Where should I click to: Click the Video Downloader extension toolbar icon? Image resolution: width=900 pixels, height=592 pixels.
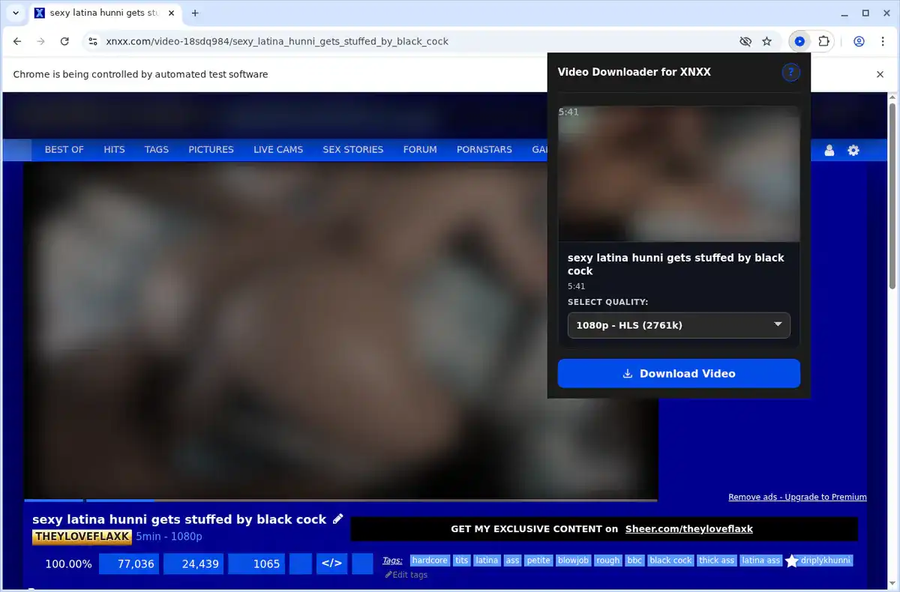tap(799, 41)
